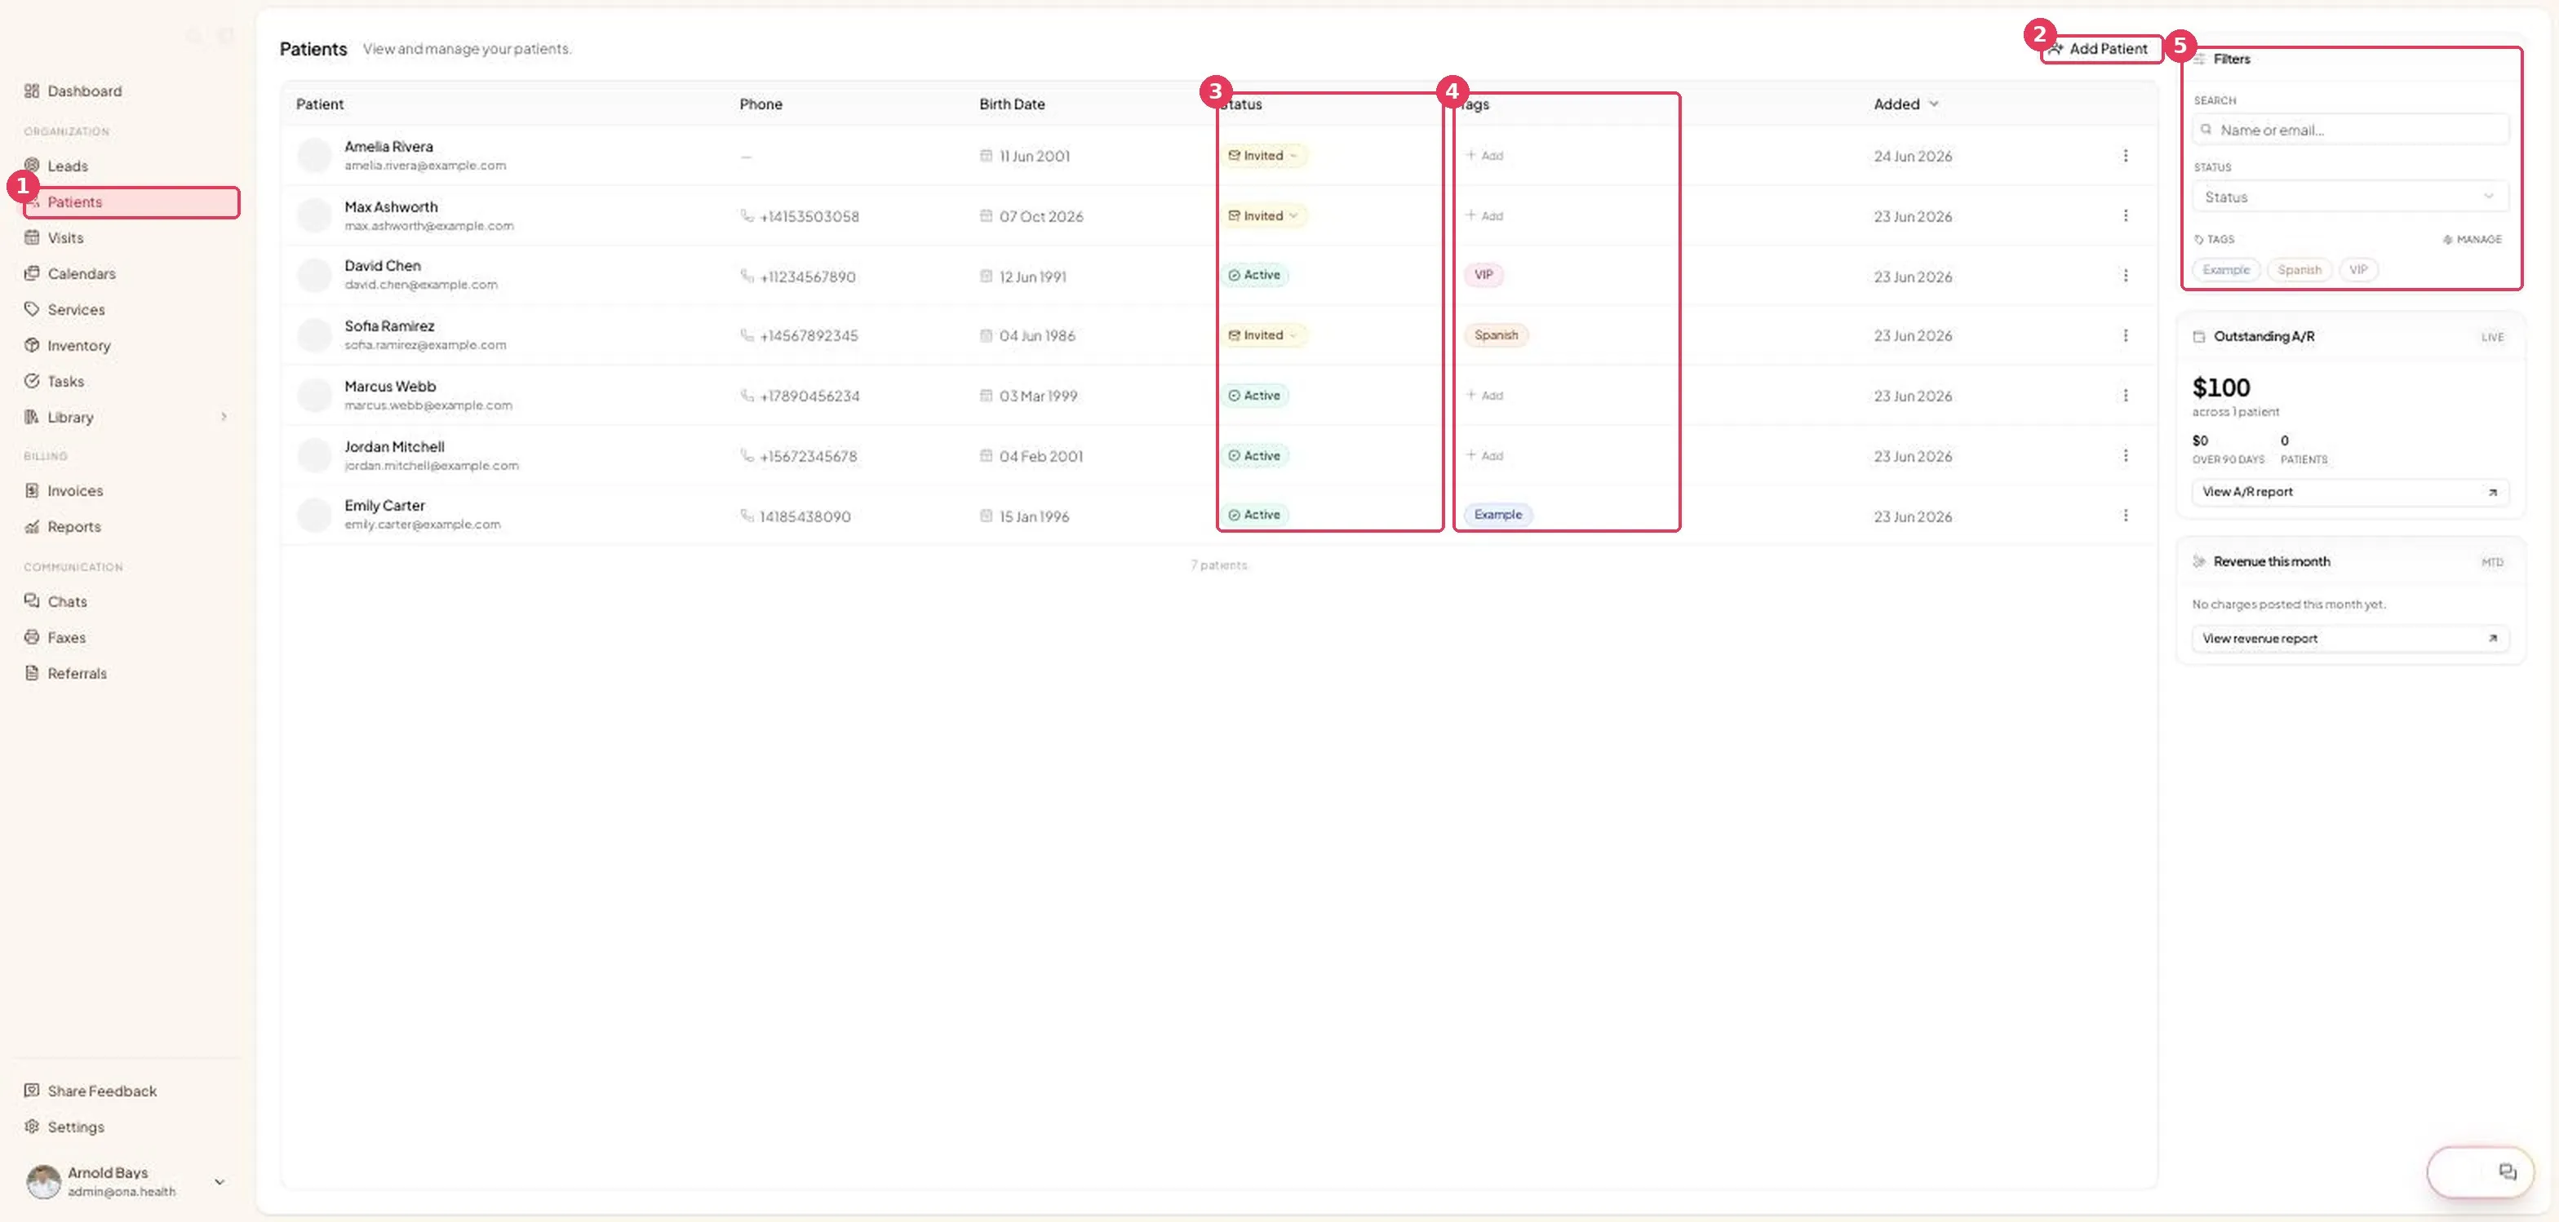This screenshot has height=1222, width=2559.
Task: Expand Arnold Bays account menu
Action: pyautogui.click(x=220, y=1181)
